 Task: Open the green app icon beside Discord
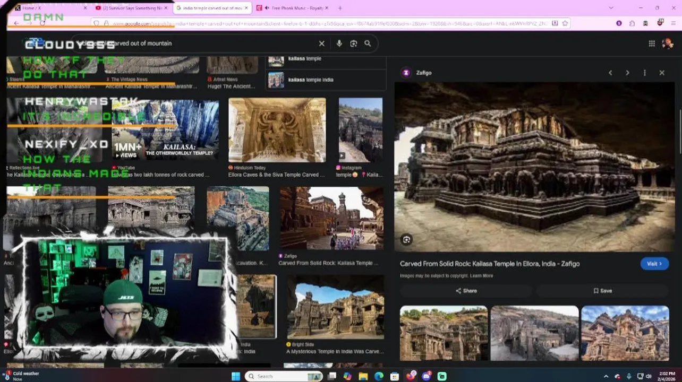[442, 376]
